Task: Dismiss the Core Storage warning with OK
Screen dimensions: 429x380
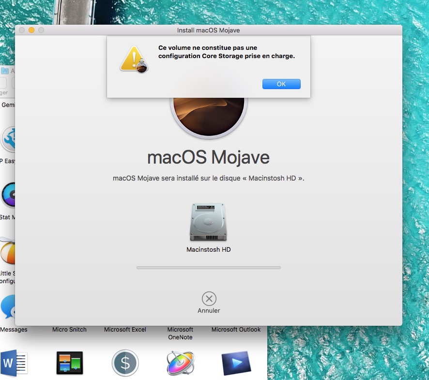Action: pyautogui.click(x=281, y=84)
